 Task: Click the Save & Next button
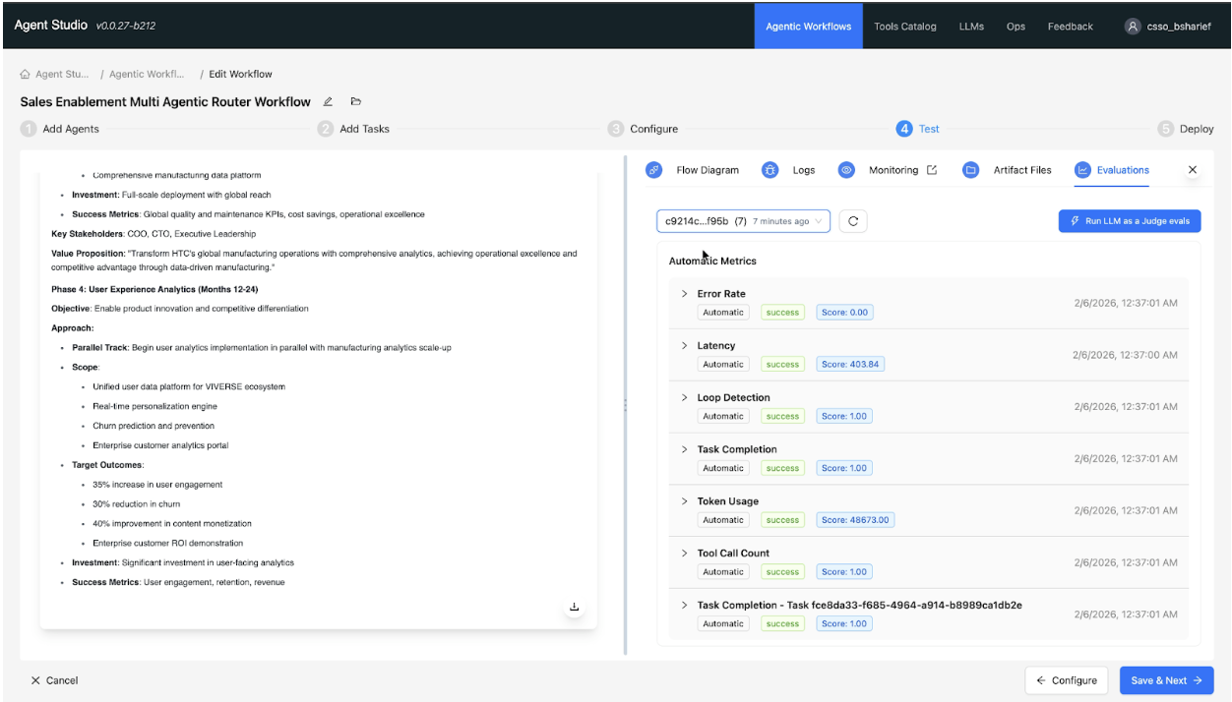[x=1166, y=680]
